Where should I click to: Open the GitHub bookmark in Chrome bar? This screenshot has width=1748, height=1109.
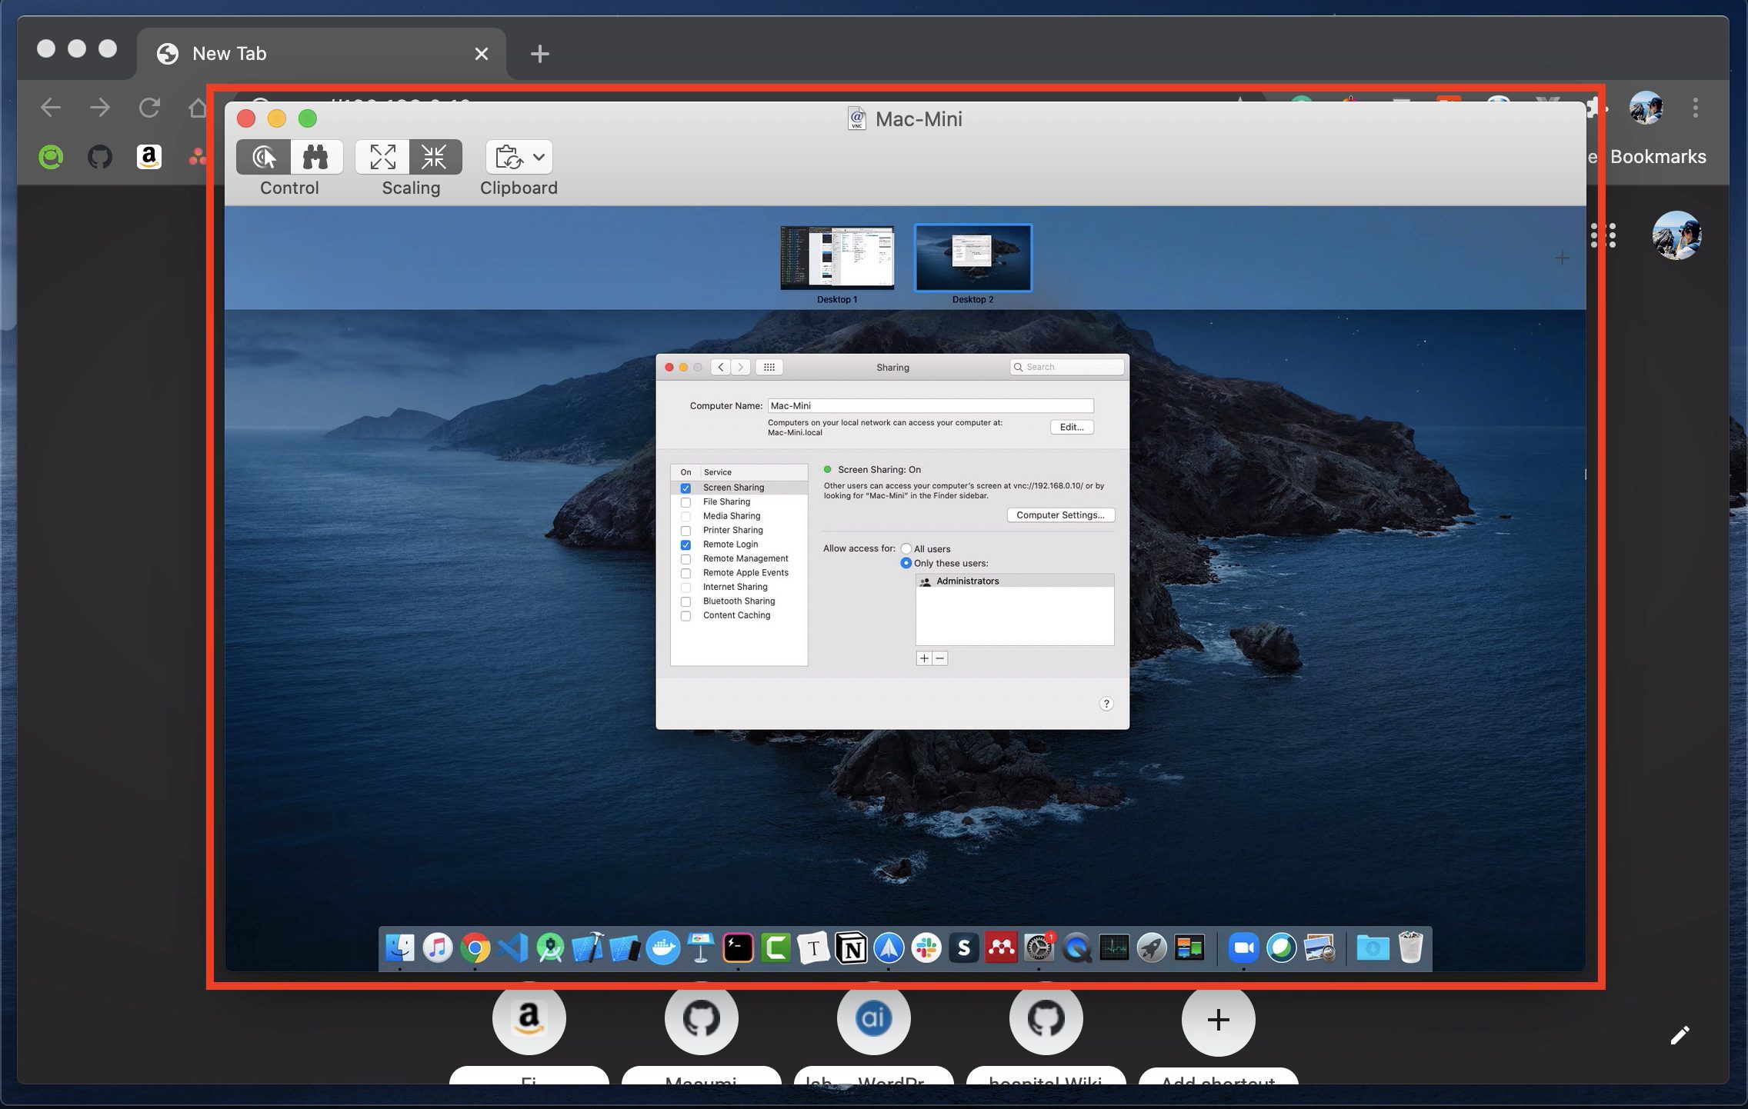[x=100, y=157]
